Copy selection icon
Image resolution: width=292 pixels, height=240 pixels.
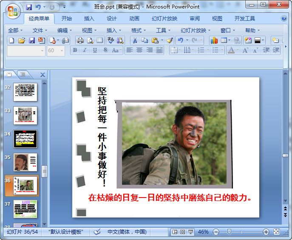(x=145, y=40)
